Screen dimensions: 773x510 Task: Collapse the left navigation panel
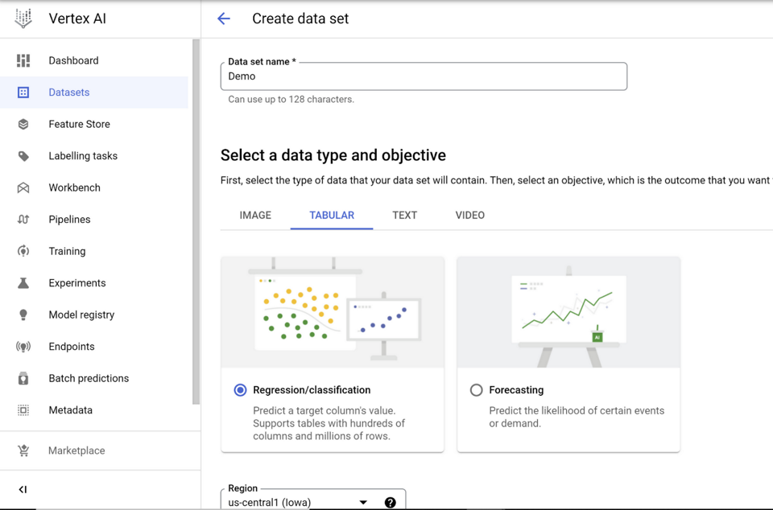tap(22, 489)
